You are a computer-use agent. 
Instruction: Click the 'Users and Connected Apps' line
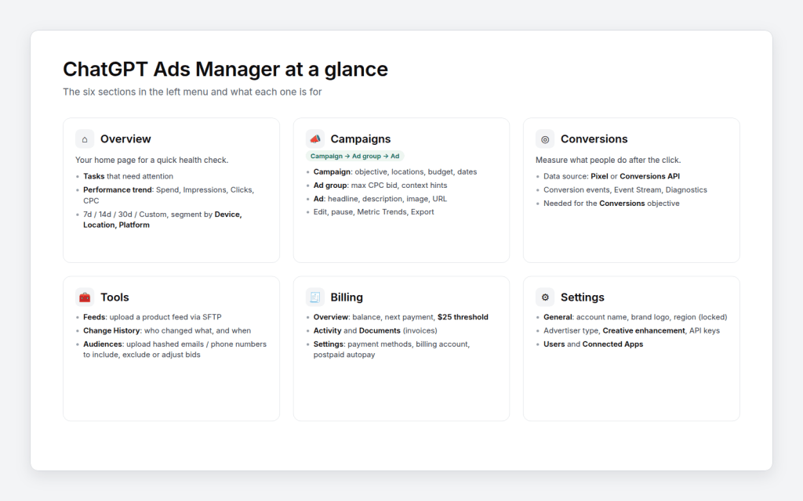point(593,344)
